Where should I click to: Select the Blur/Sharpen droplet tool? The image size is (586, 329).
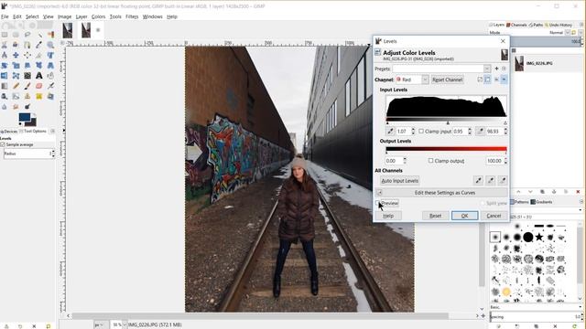[x=5, y=107]
